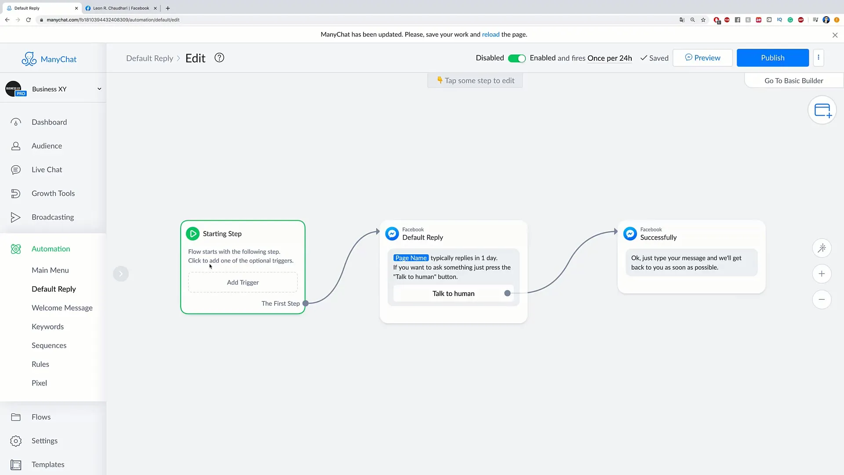Screen dimensions: 844x475
Task: Open the Flows folder icon
Action: pos(16,417)
